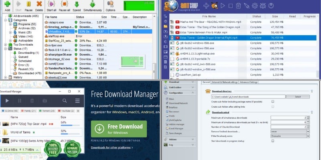Click the bug icon in Ant toolbar

tap(263, 6)
